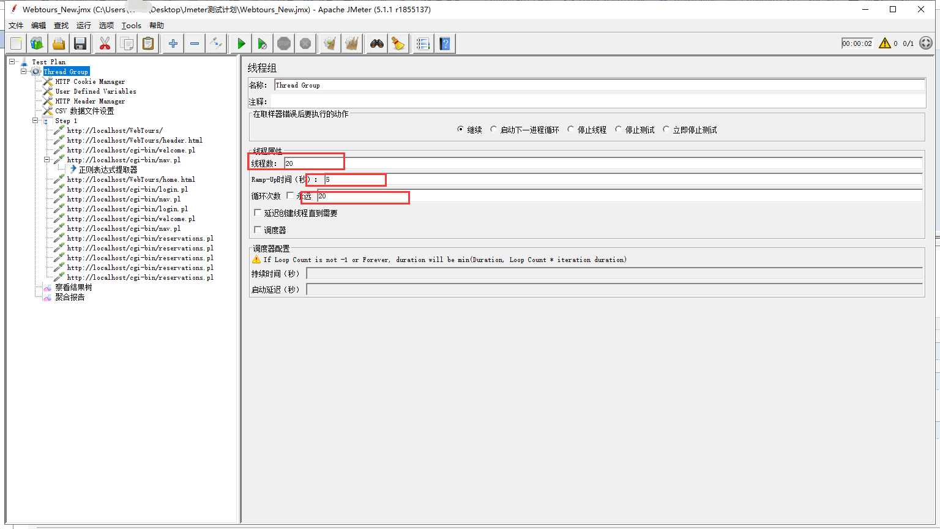Select http://localhost/WebTours/header.html sampler

click(x=135, y=140)
